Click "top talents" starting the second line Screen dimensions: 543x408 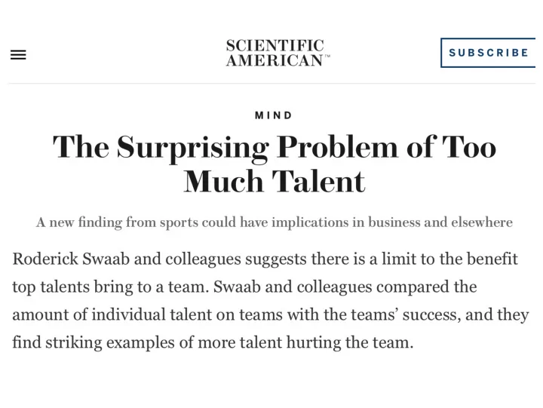51,287
